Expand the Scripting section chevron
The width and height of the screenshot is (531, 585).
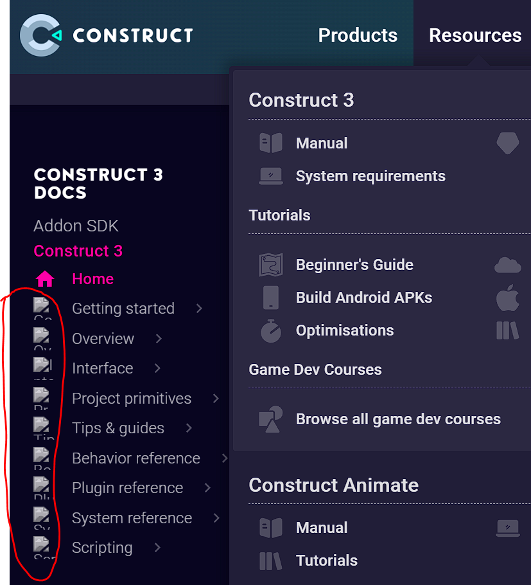click(x=157, y=548)
